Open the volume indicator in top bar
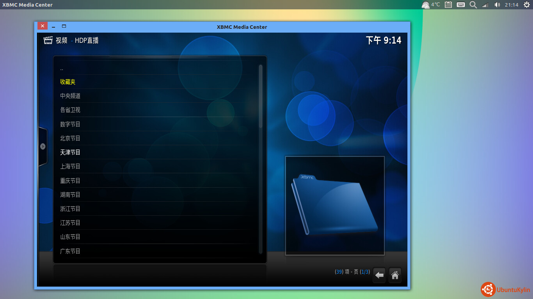The image size is (533, 299). (x=497, y=5)
